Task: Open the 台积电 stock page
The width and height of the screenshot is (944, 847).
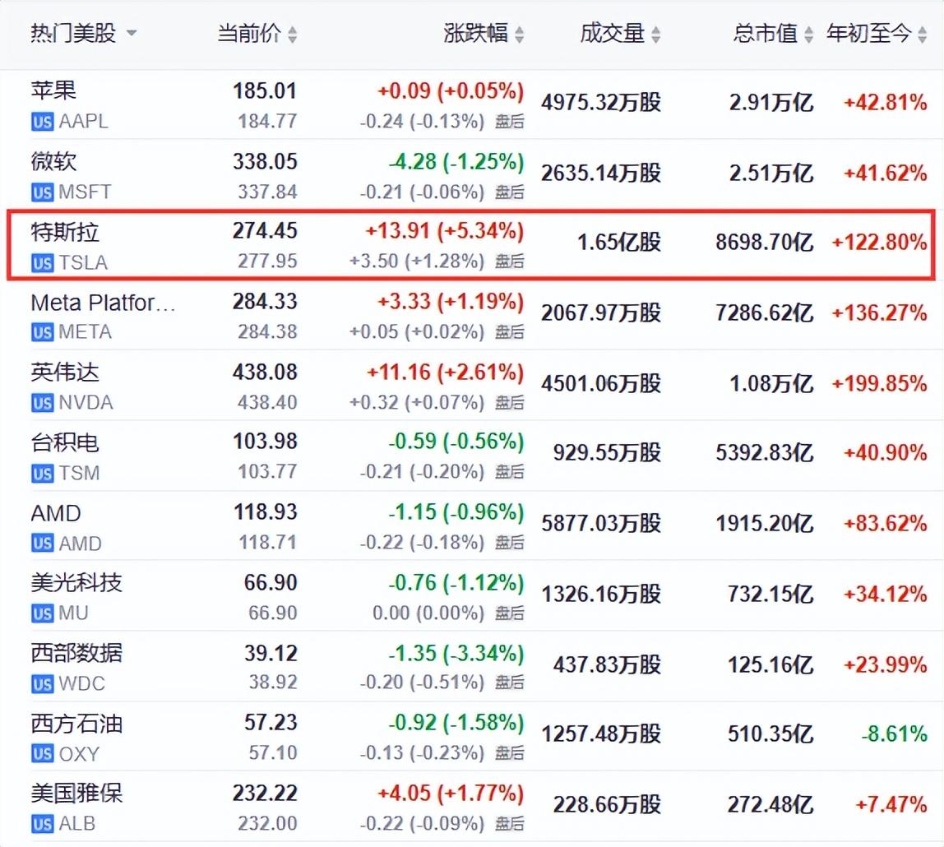Action: click(65, 442)
